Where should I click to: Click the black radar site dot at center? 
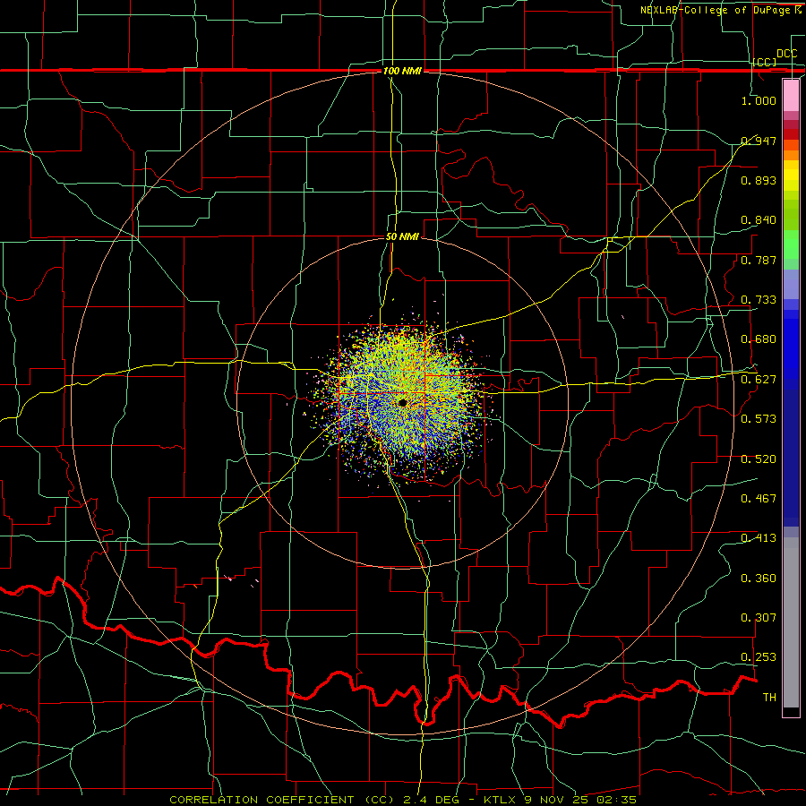[x=402, y=402]
